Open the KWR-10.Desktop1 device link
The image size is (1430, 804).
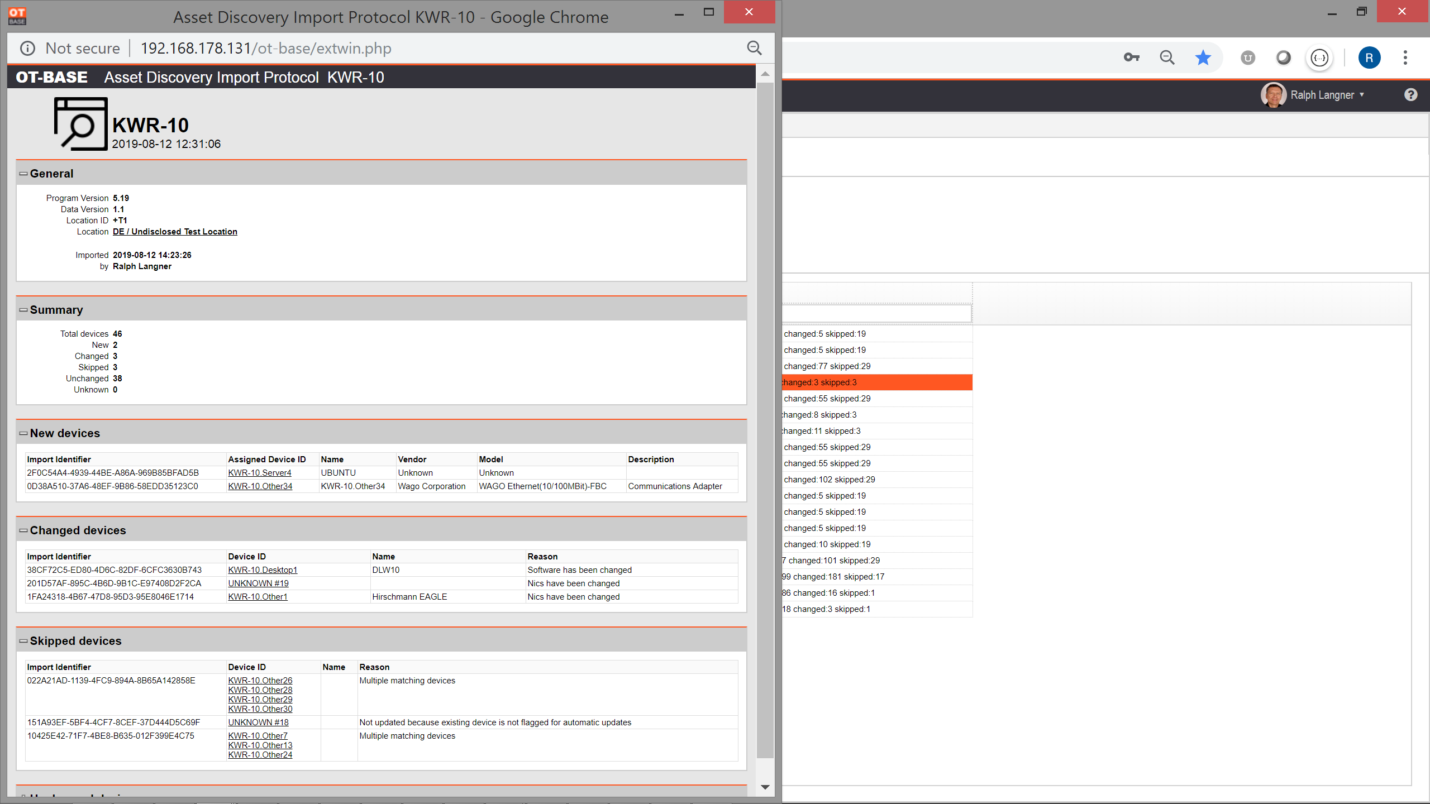[x=263, y=570]
